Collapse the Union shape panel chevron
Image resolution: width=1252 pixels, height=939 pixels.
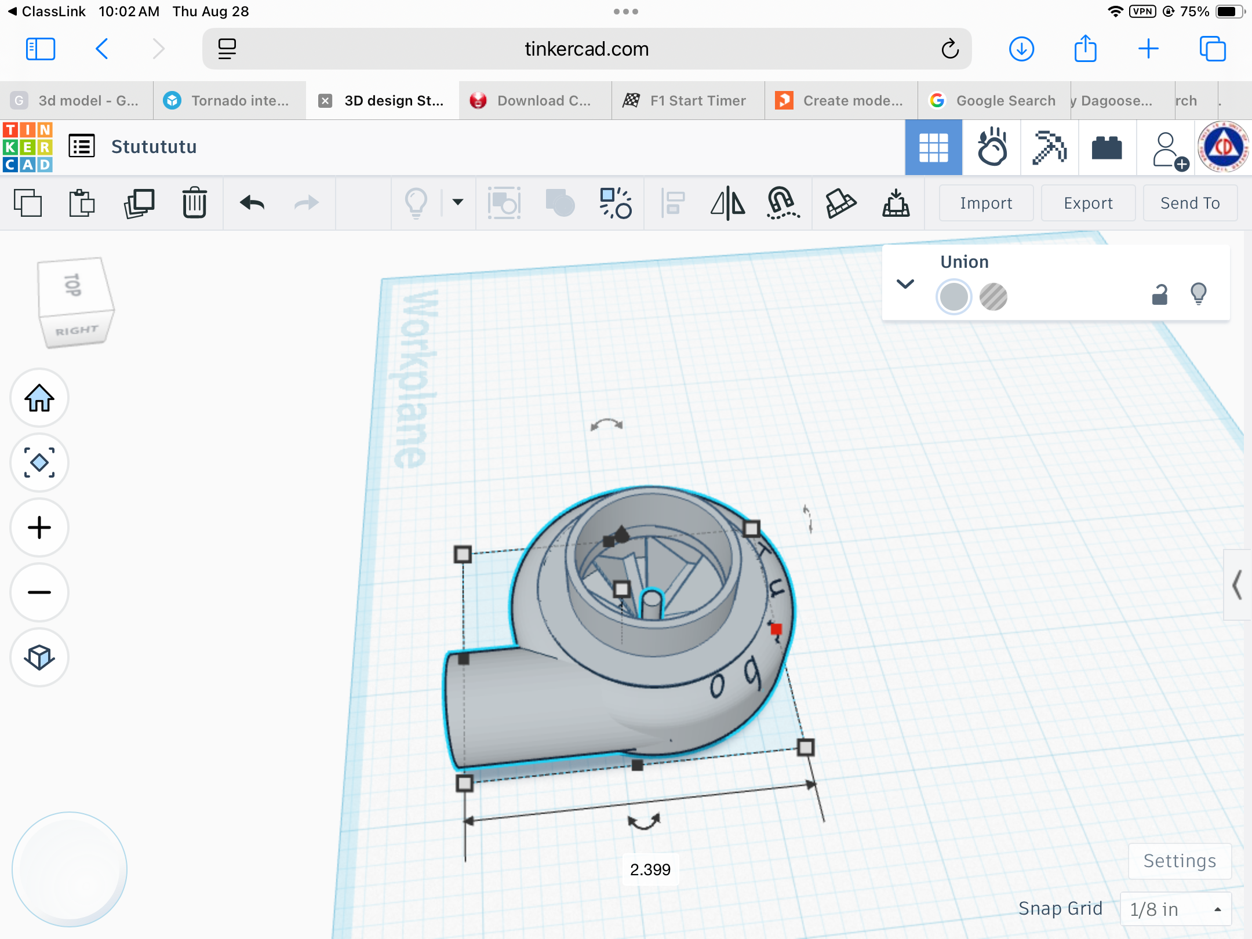[905, 284]
